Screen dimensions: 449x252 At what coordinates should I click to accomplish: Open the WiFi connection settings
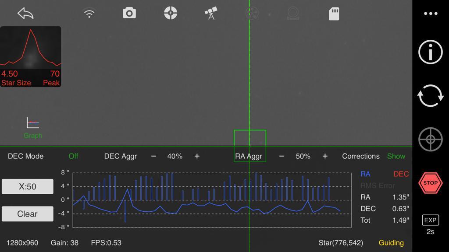pyautogui.click(x=89, y=14)
